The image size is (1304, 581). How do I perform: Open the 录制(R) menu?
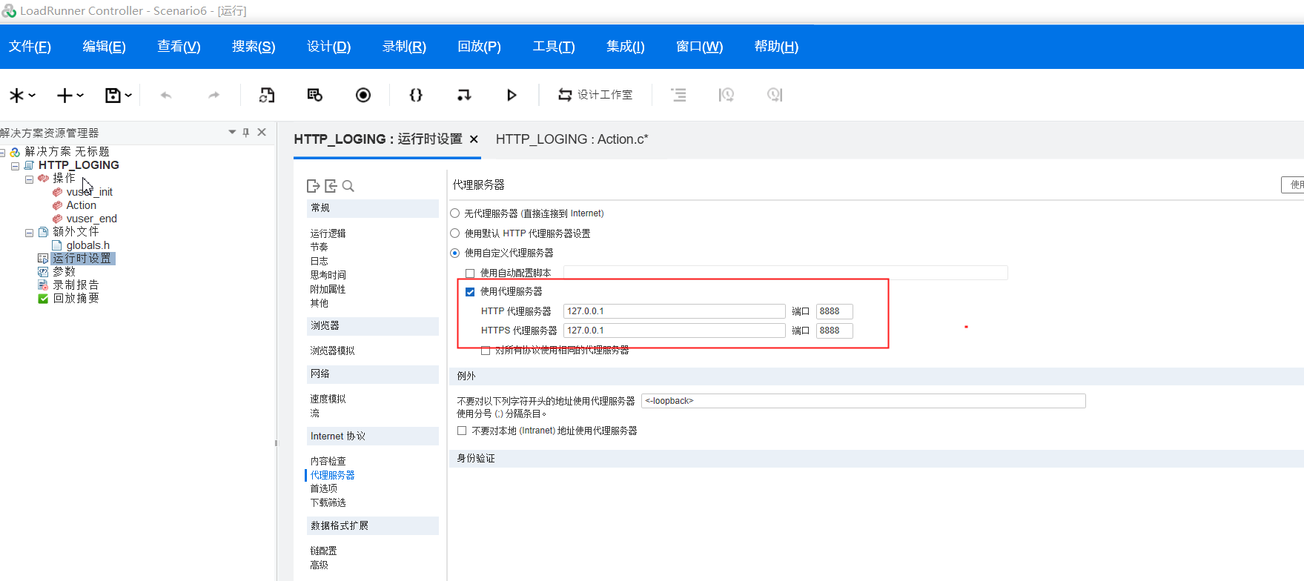404,47
